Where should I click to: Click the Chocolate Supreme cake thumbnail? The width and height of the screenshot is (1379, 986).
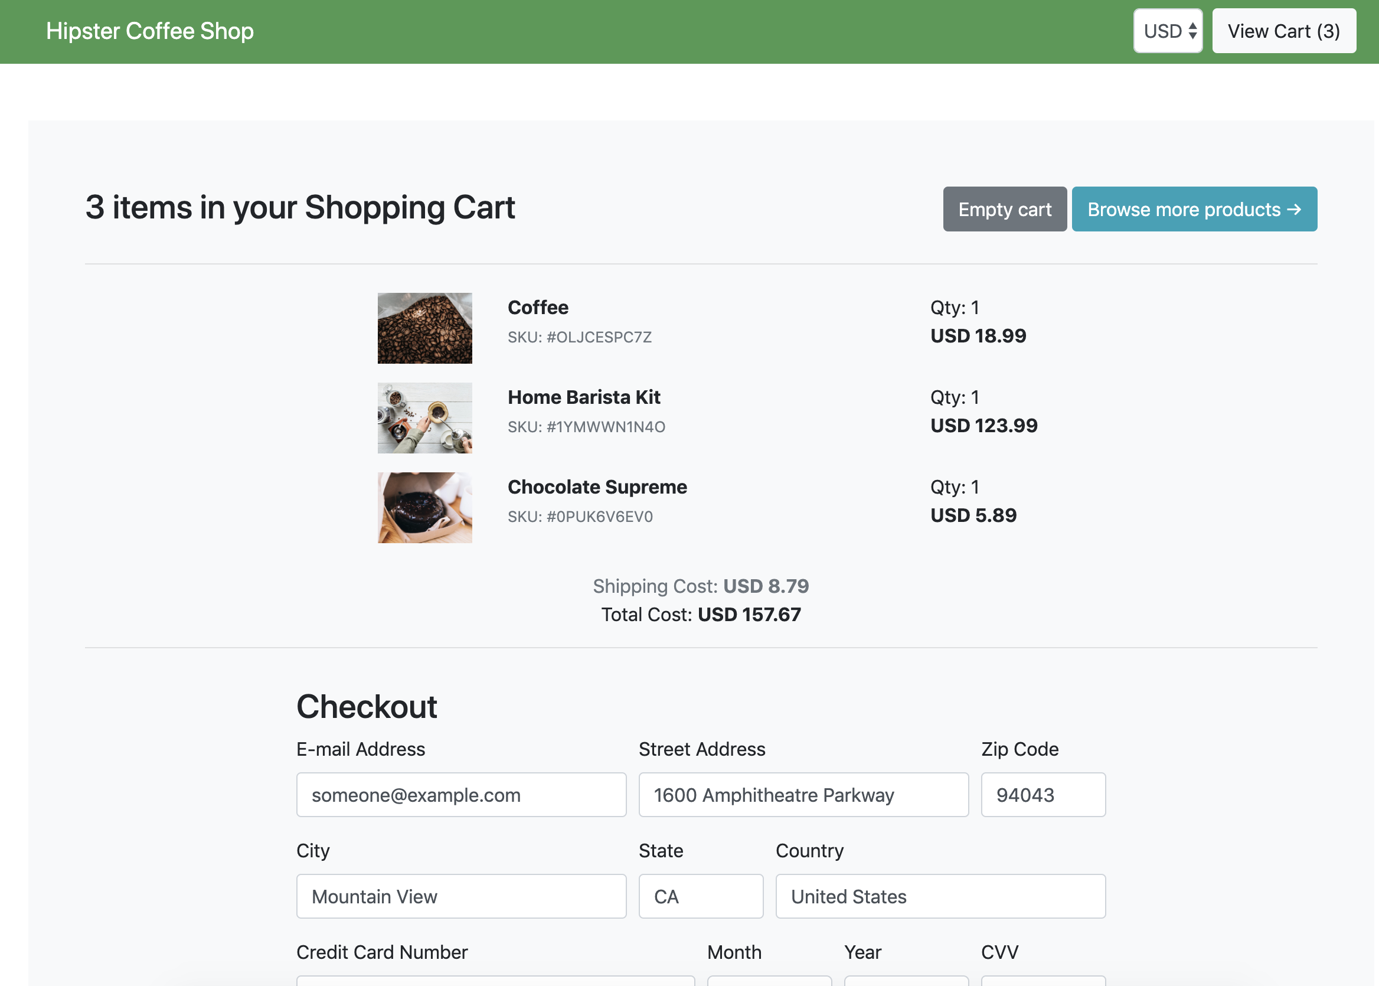click(x=425, y=508)
